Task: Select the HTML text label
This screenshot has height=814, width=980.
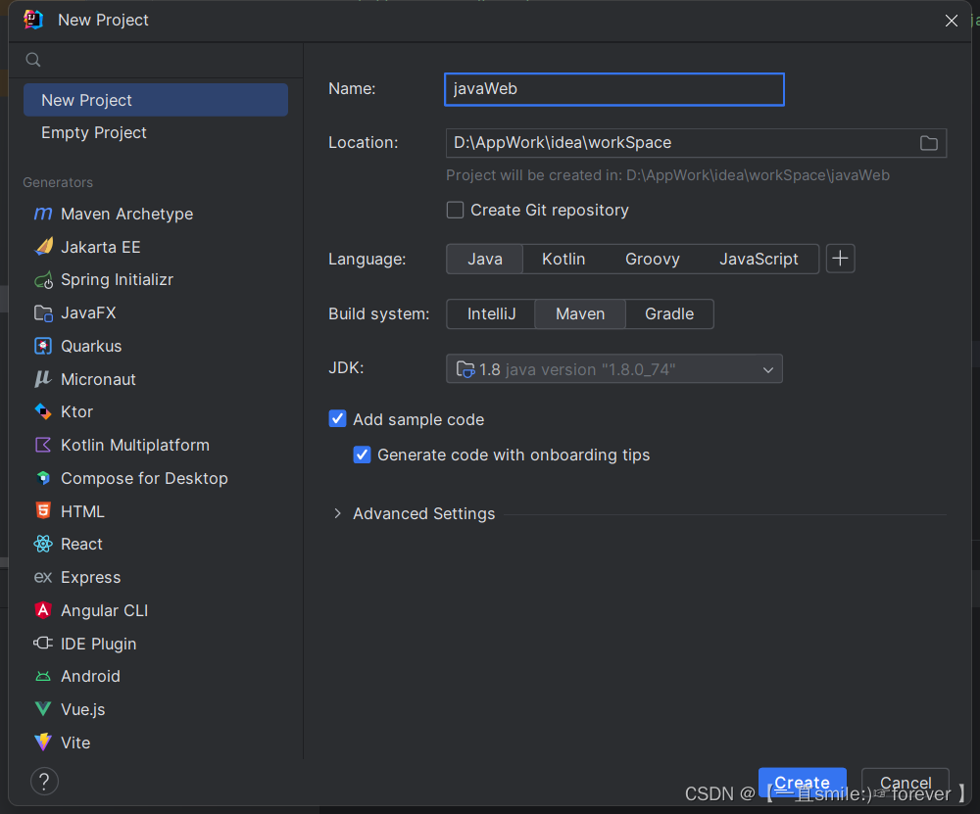Action: [x=82, y=511]
